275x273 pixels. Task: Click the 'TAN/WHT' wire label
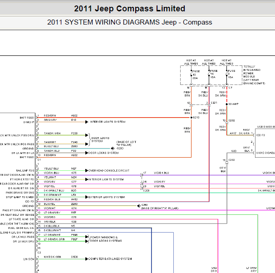50,142
